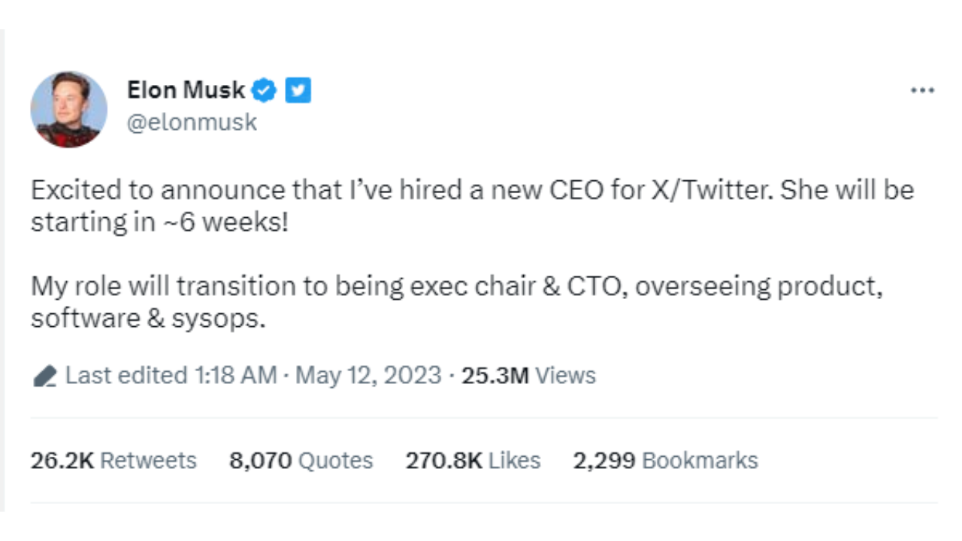The width and height of the screenshot is (962, 541).
Task: Click the 1:18 AM timestamp
Action: click(x=240, y=375)
